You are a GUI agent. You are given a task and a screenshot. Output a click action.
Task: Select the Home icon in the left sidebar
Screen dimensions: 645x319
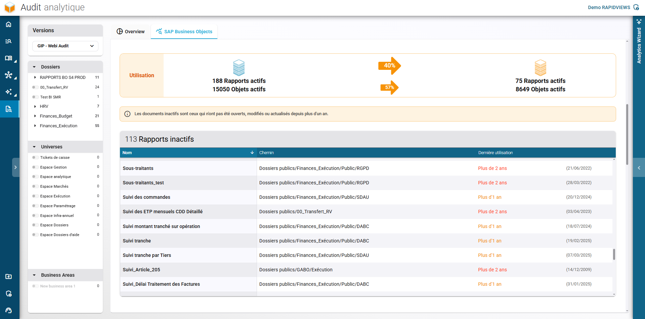(x=9, y=24)
